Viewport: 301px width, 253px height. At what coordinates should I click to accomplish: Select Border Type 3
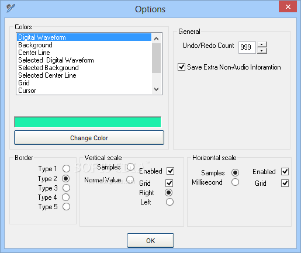[x=66, y=188]
